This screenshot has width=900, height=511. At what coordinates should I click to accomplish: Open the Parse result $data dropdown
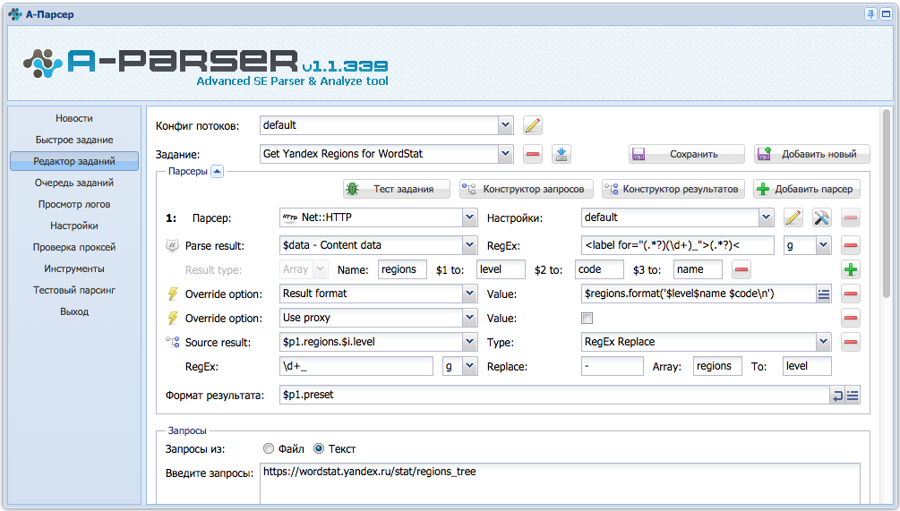coord(469,245)
